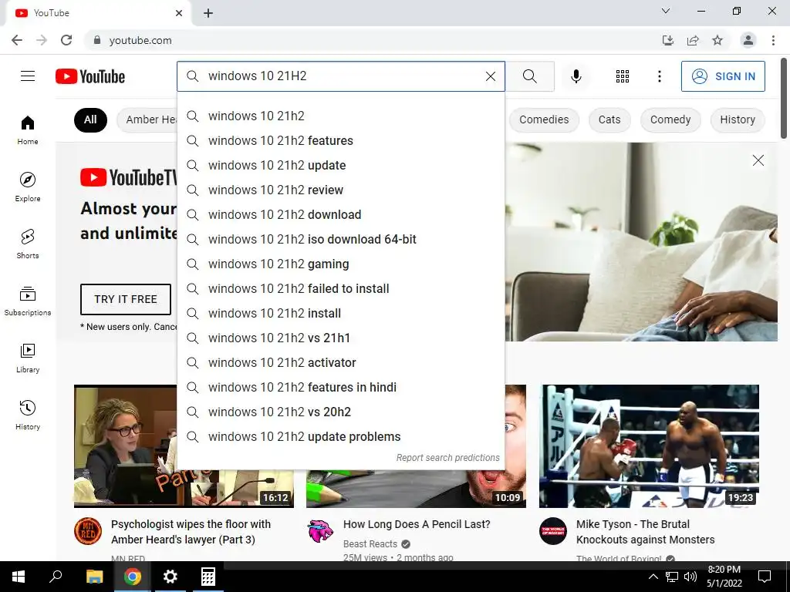790x592 pixels.
Task: Open Explore in sidebar
Action: pos(28,187)
